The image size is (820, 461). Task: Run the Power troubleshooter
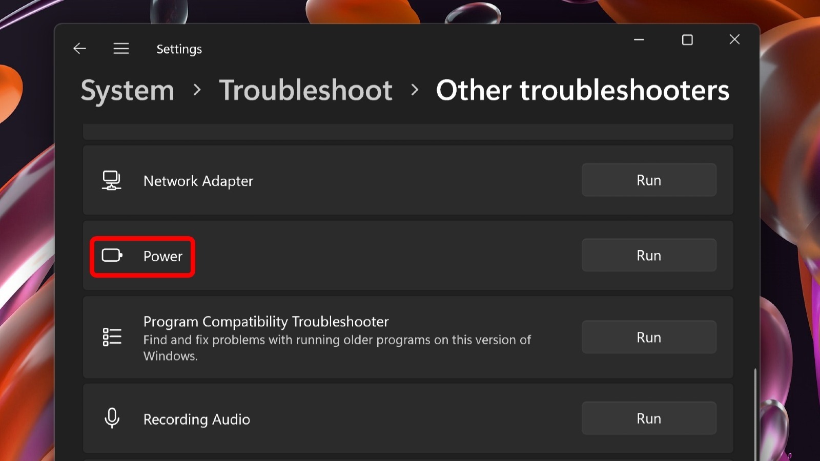tap(648, 255)
